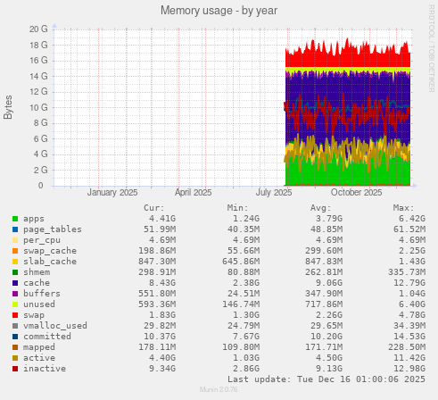Select the 'cache' legend label
This screenshot has height=400, width=438.
coord(37,283)
